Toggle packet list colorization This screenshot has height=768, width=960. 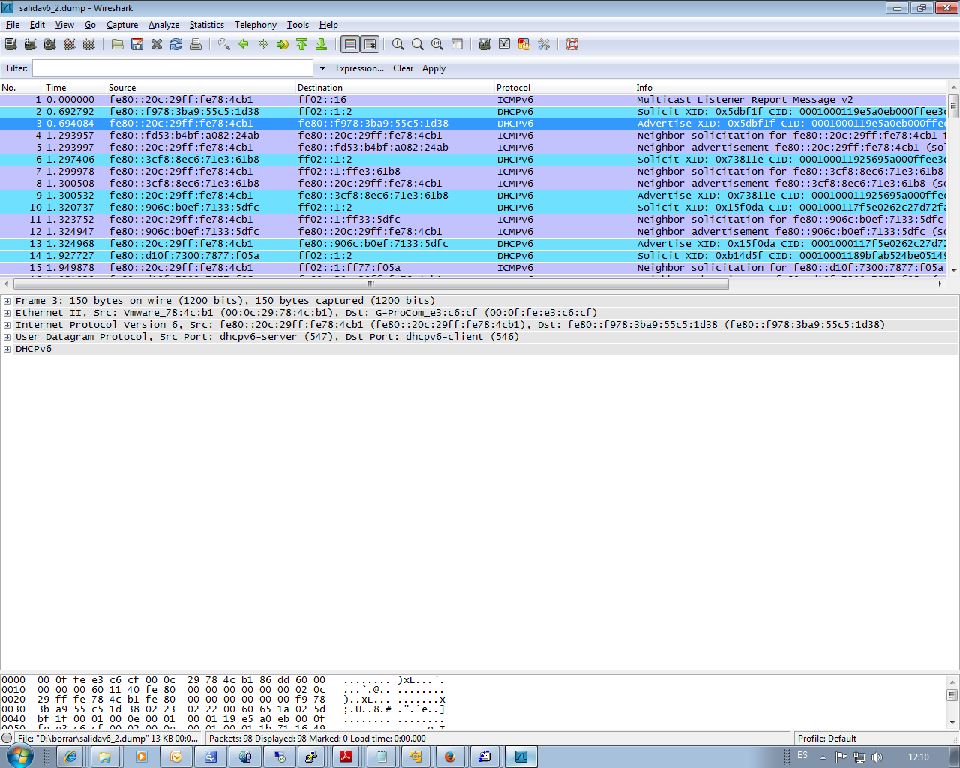coord(349,44)
